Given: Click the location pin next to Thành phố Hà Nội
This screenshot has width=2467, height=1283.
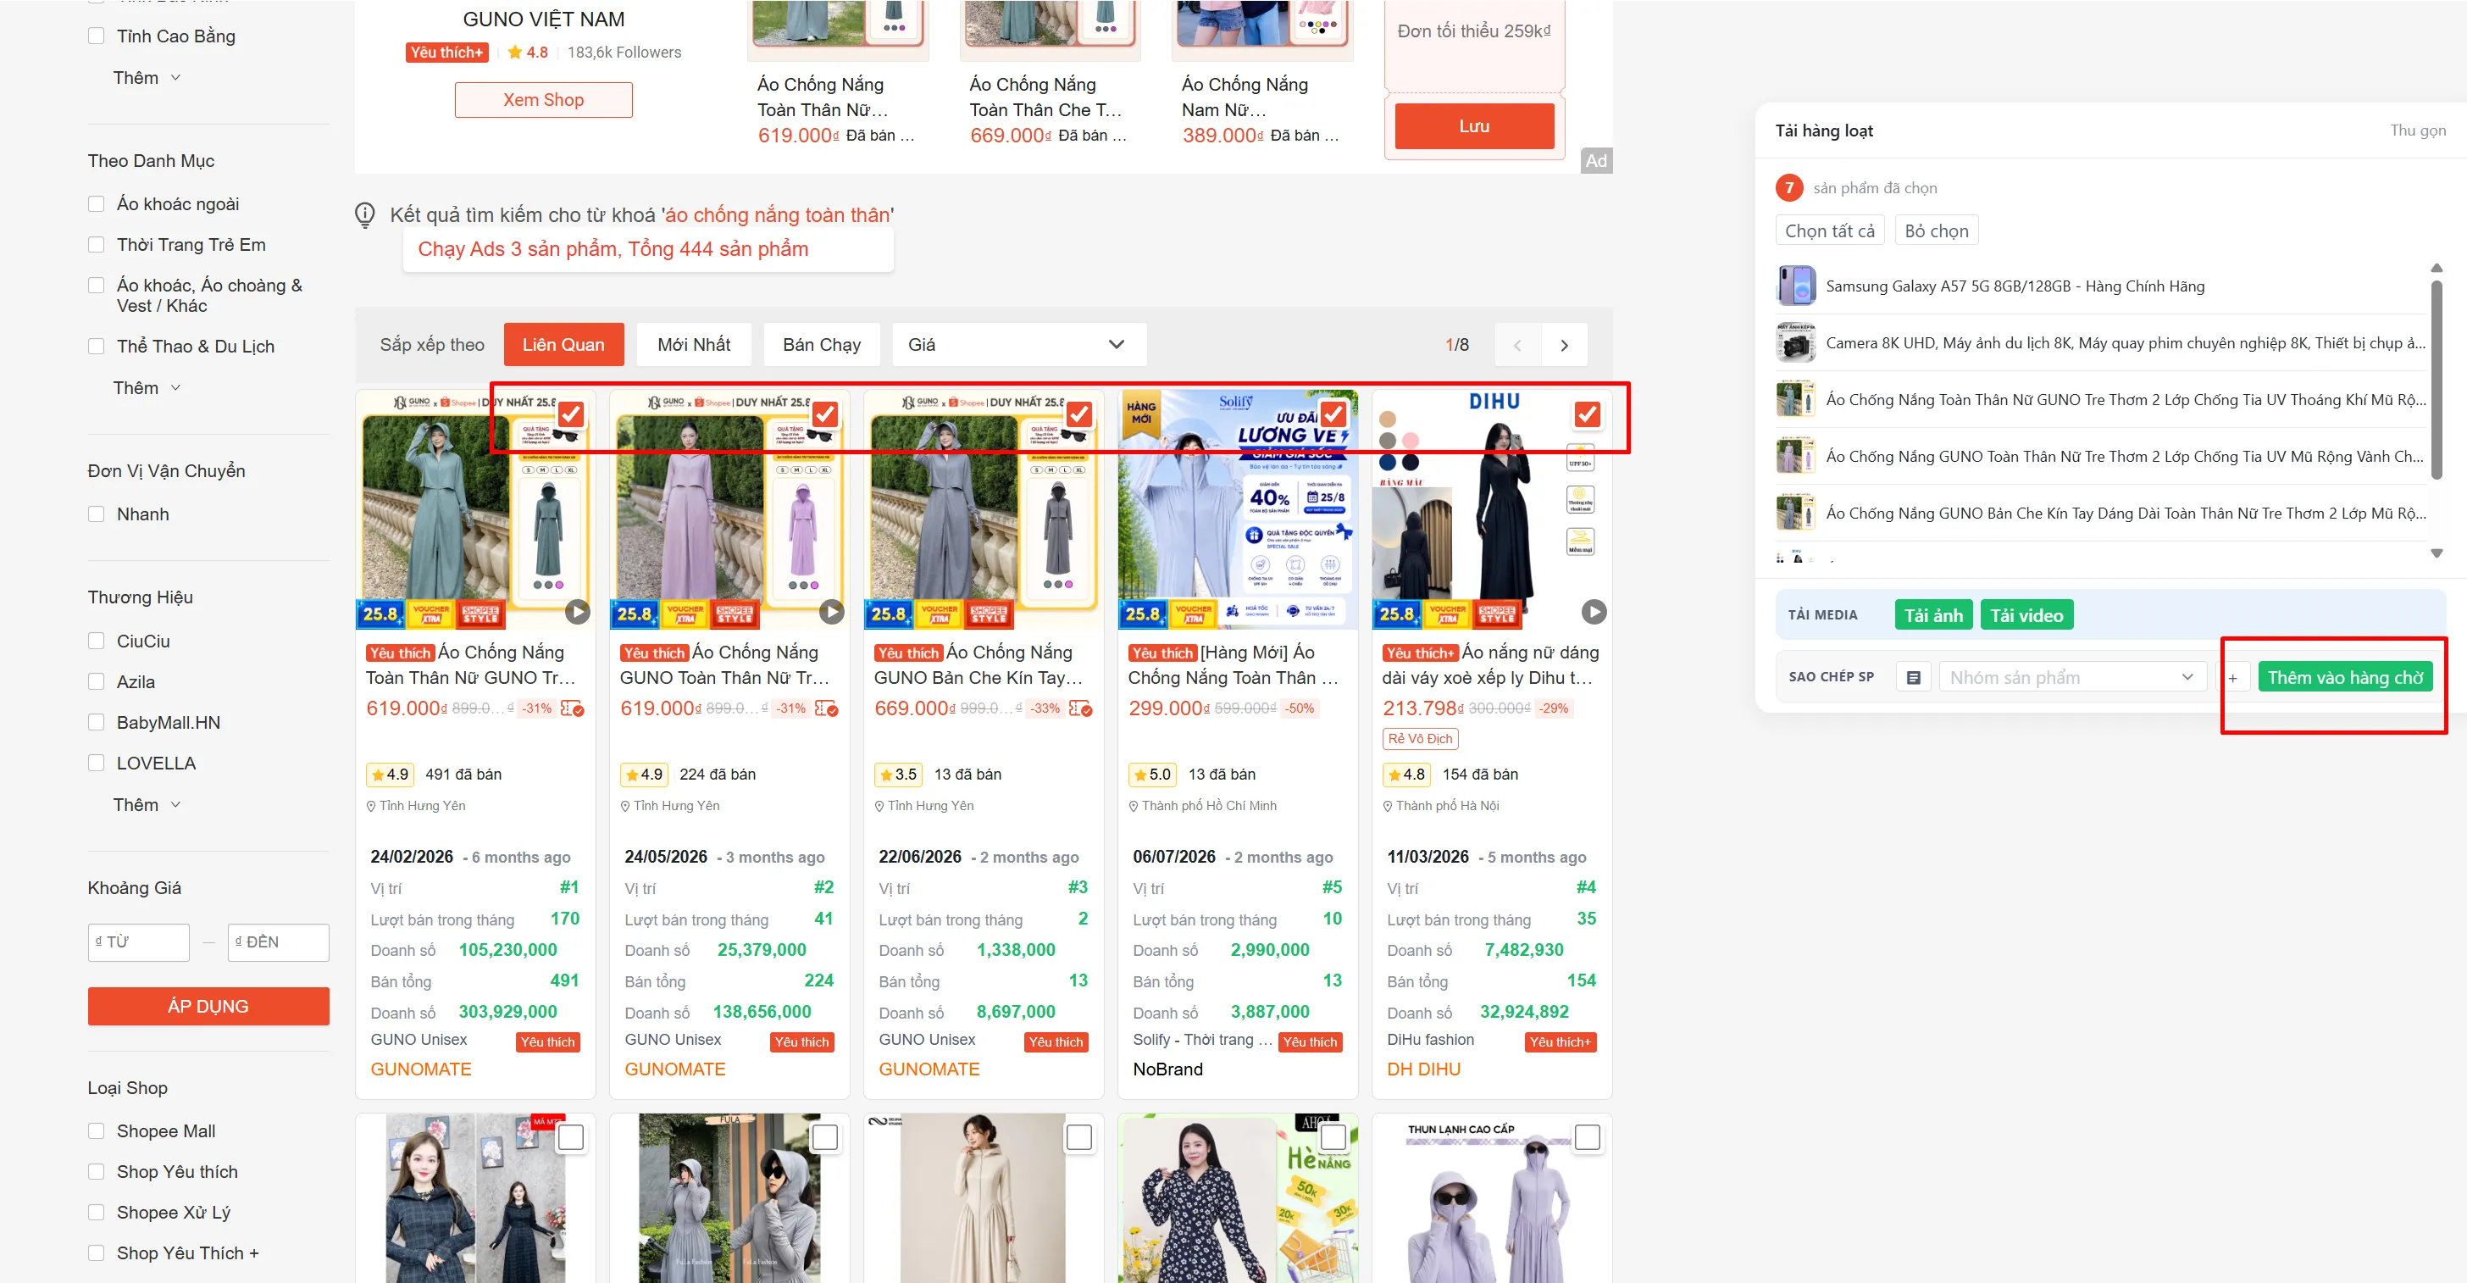Looking at the screenshot, I should (1388, 806).
